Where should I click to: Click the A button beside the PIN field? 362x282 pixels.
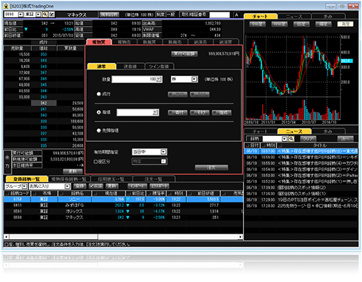[x=237, y=15]
